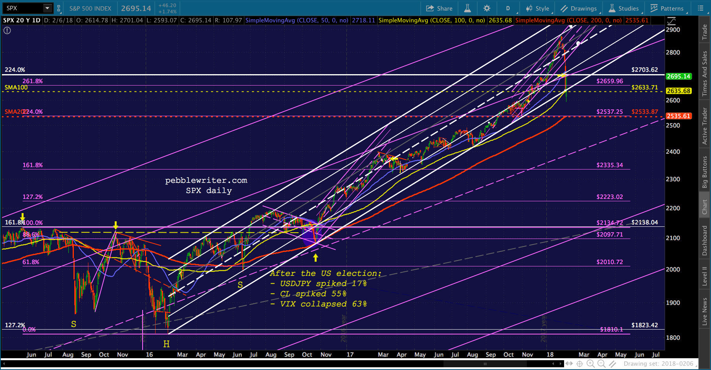711x370 pixels.
Task: Click the SMA100 line label
Action: coord(16,87)
